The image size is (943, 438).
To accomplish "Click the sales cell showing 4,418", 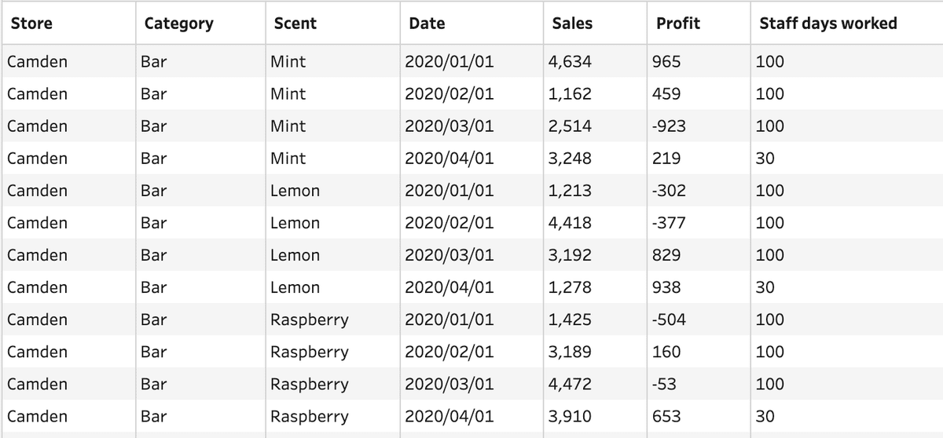I will (x=570, y=223).
